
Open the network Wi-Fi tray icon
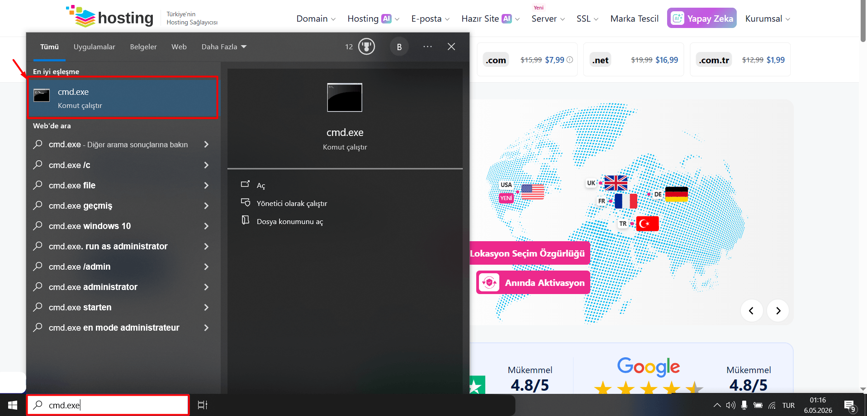click(x=772, y=405)
